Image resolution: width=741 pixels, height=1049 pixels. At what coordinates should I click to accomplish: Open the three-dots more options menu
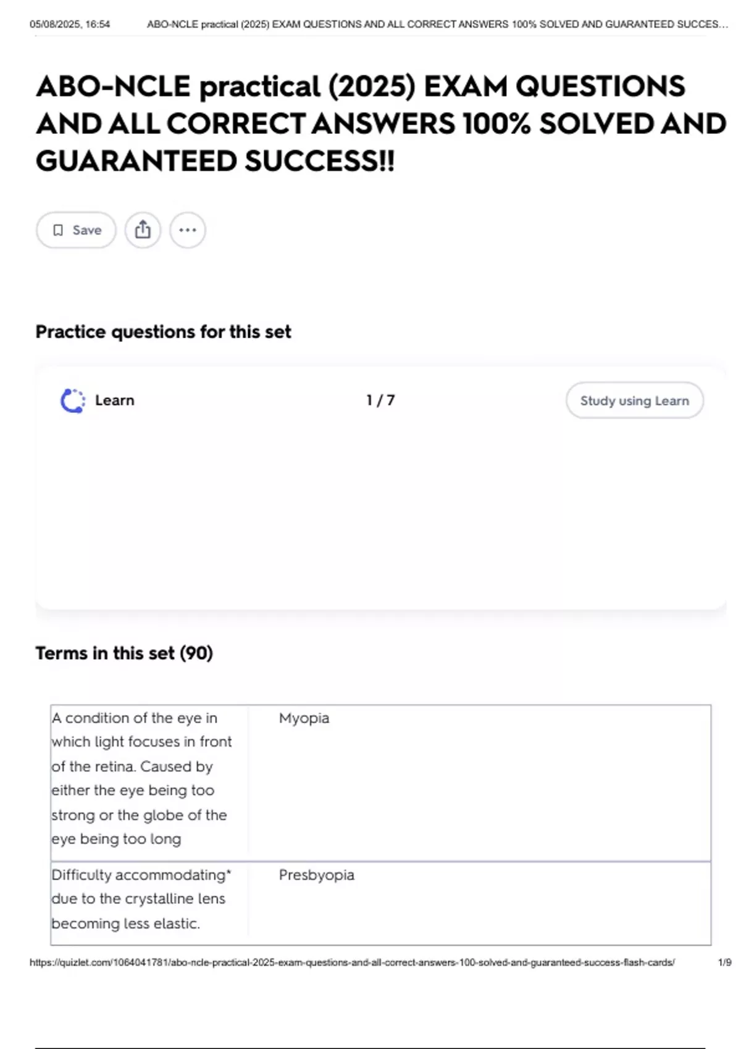[x=188, y=230]
